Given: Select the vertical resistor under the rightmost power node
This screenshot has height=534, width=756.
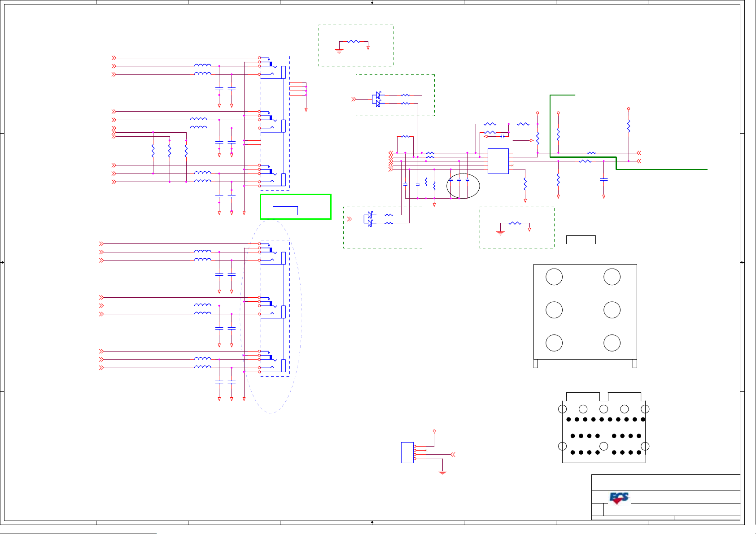Looking at the screenshot, I should click(629, 126).
